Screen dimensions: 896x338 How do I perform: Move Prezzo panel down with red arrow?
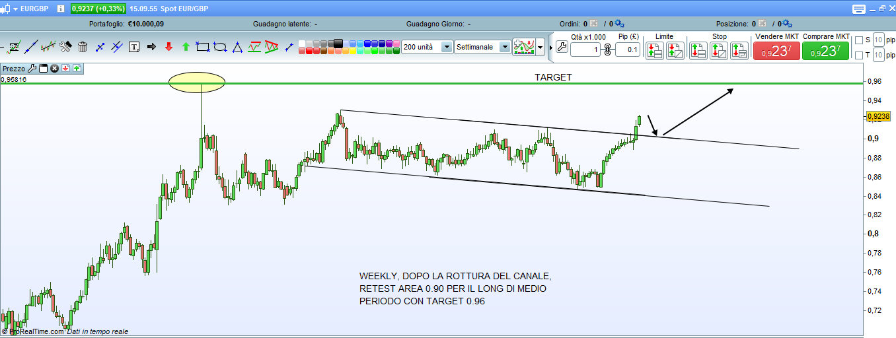coord(65,68)
